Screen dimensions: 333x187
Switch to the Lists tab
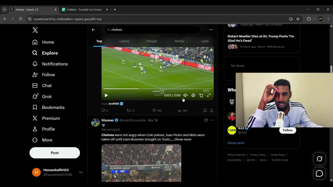(205, 41)
